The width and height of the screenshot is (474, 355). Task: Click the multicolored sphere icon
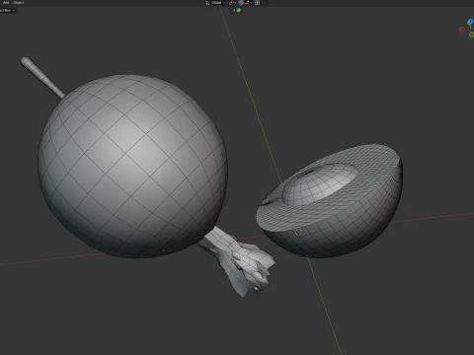(239, 10)
